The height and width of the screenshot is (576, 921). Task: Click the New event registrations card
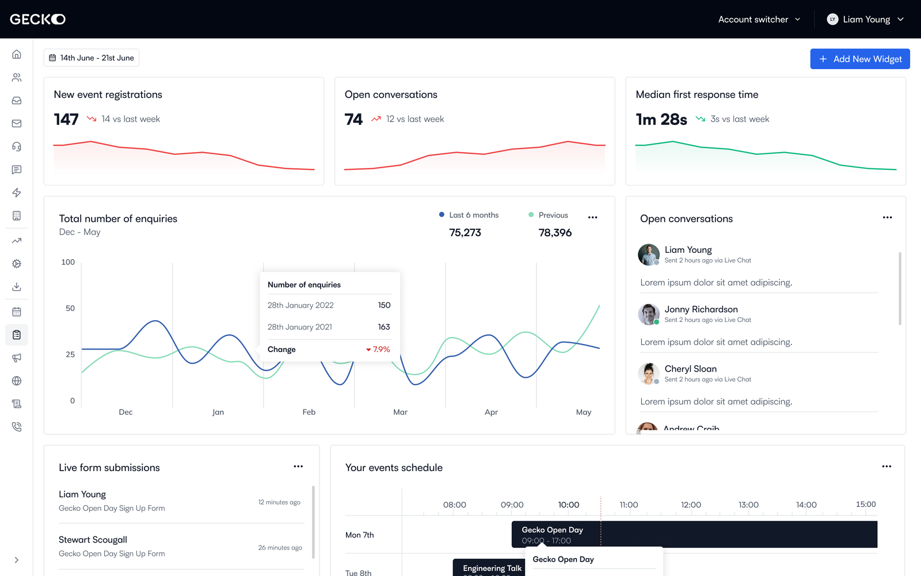(184, 131)
